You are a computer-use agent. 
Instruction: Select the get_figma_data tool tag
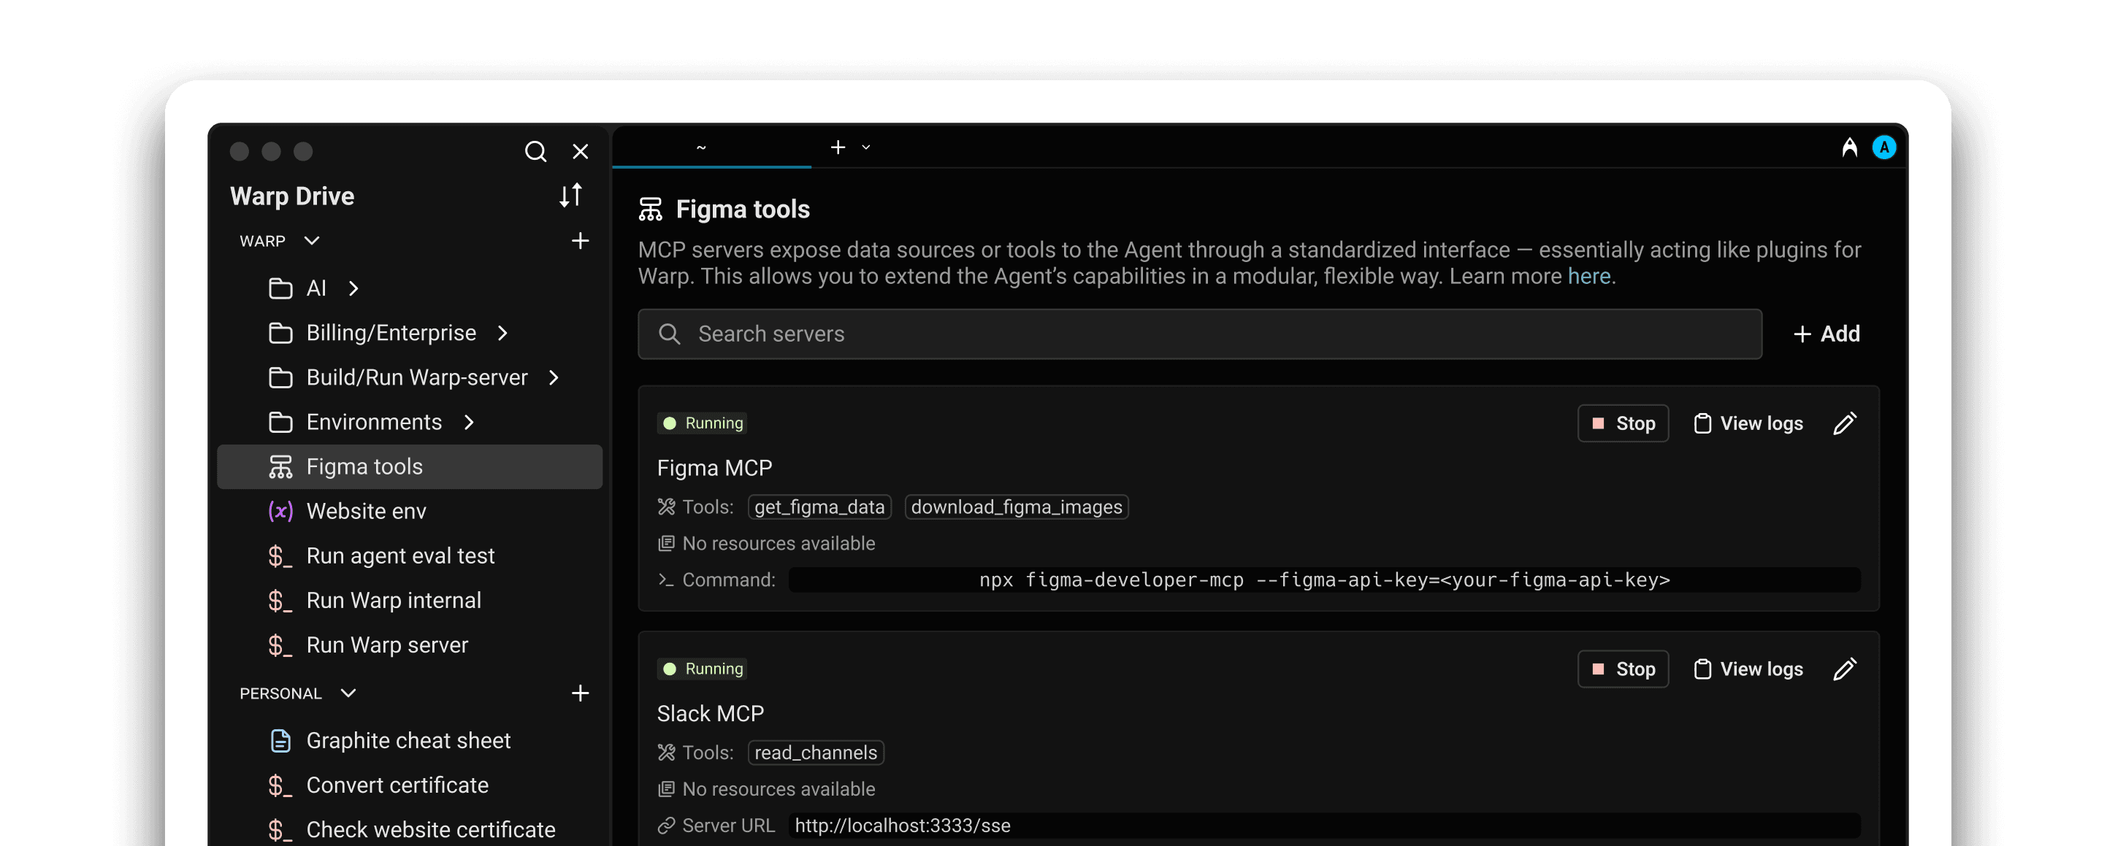pos(819,507)
